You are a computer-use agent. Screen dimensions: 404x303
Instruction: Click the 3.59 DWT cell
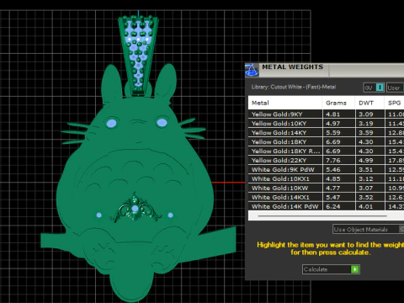(369, 133)
